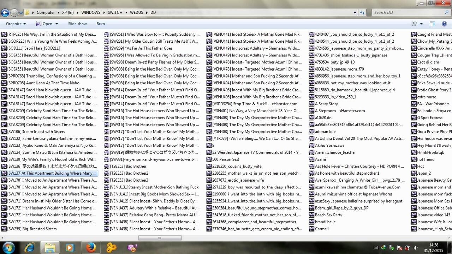Open the Windows Start button
This screenshot has width=452, height=254.
[x=8, y=247]
